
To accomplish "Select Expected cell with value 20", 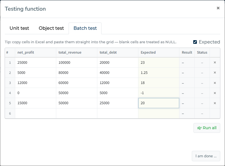I will pos(159,103).
